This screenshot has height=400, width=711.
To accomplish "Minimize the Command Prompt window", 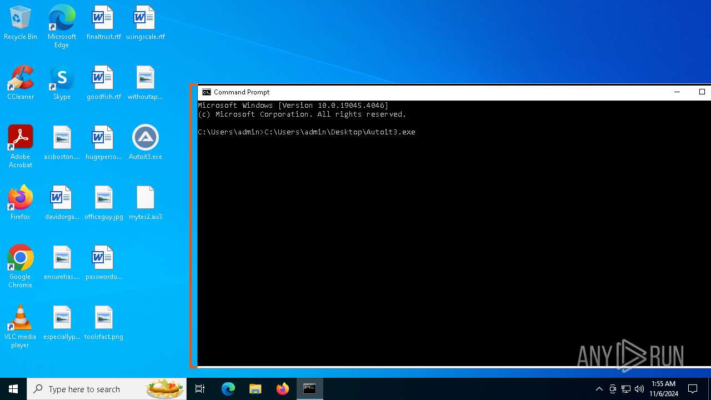I will click(677, 92).
